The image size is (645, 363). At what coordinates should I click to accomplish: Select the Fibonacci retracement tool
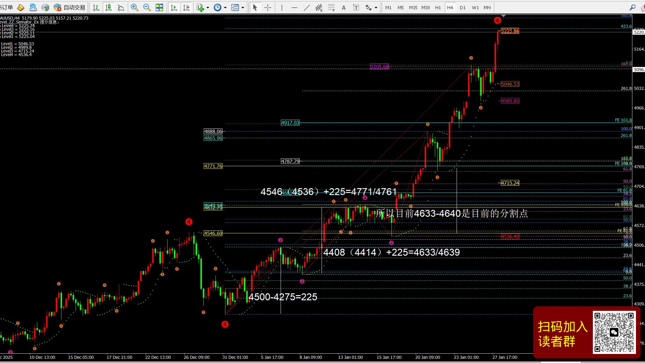click(x=331, y=8)
